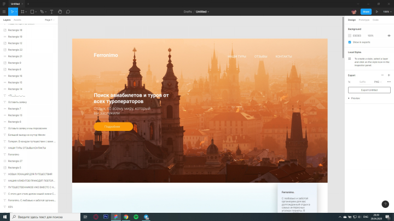Open Spotify from the taskbar
The image size is (394, 221).
click(136, 217)
